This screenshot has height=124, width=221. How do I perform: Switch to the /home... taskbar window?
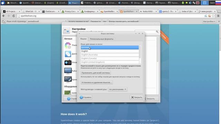pyautogui.click(x=123, y=3)
